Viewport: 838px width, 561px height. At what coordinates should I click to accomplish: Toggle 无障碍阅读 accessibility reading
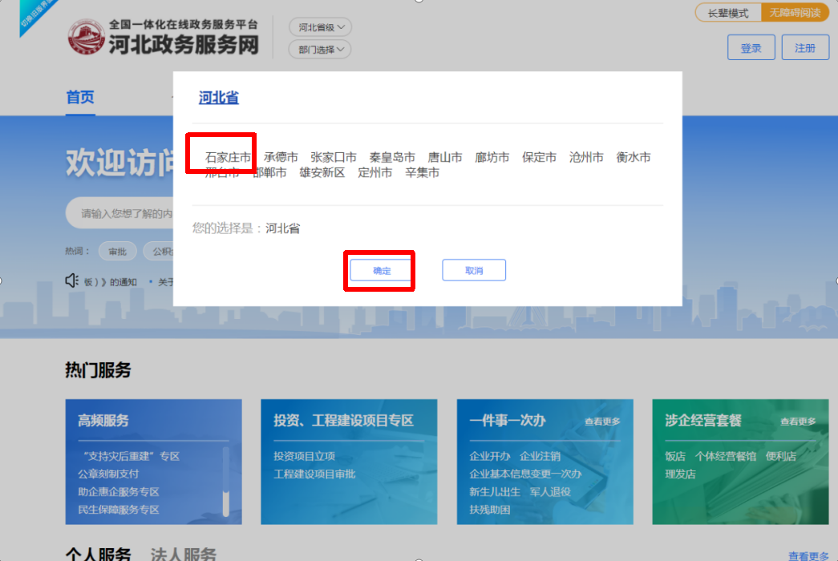[x=795, y=13]
